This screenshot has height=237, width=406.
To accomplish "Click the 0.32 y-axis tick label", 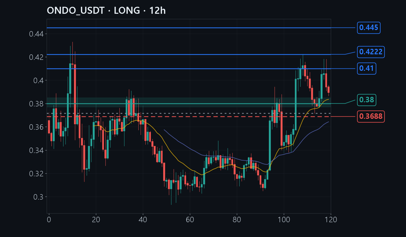I will 36,174.
